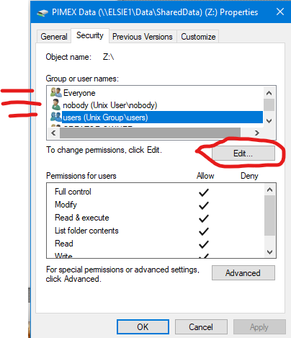Click left arrow of group list horizontal scrollbar
291x338 pixels.
click(x=53, y=133)
